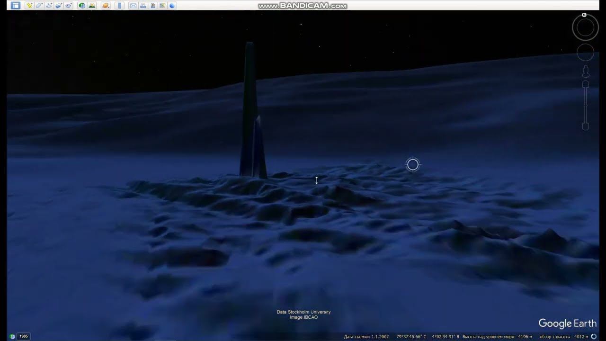Click the 1985 historical imagery year button
This screenshot has width=606, height=341.
click(x=23, y=336)
